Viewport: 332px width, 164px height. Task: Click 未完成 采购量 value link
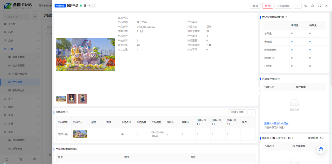[x=292, y=42]
